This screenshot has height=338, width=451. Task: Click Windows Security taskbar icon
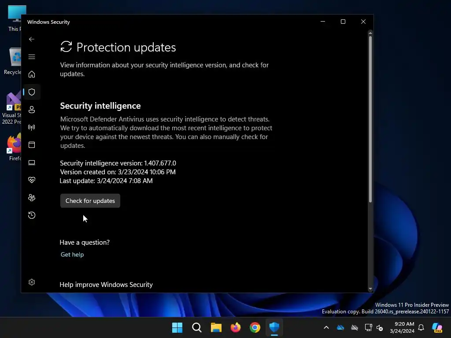[x=274, y=327]
